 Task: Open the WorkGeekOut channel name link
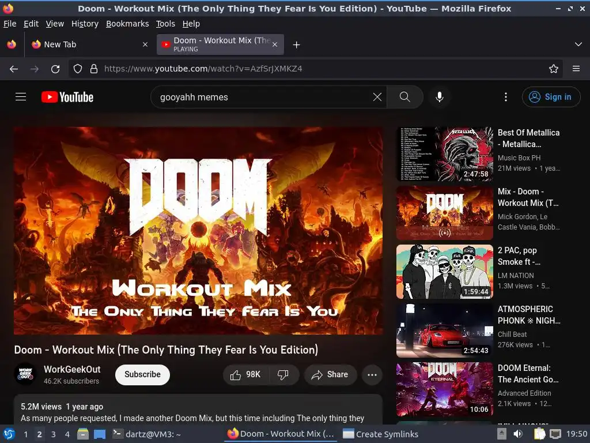point(72,369)
